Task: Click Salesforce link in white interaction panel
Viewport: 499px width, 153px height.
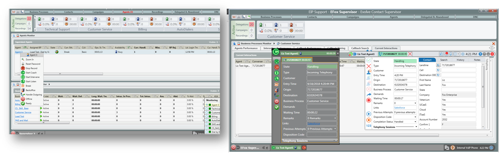Action: point(399,108)
